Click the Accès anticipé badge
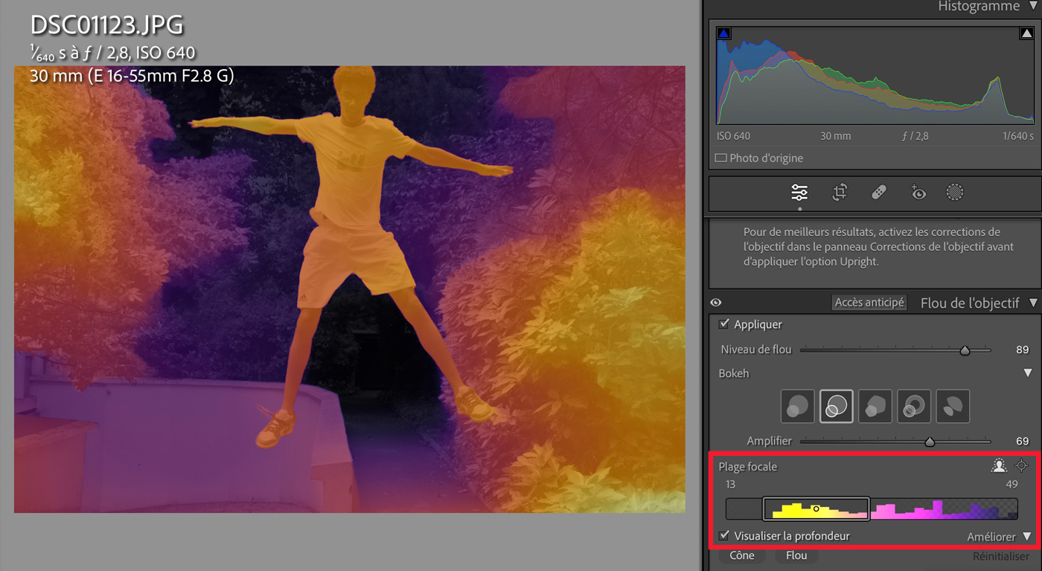The width and height of the screenshot is (1042, 571). (x=869, y=303)
